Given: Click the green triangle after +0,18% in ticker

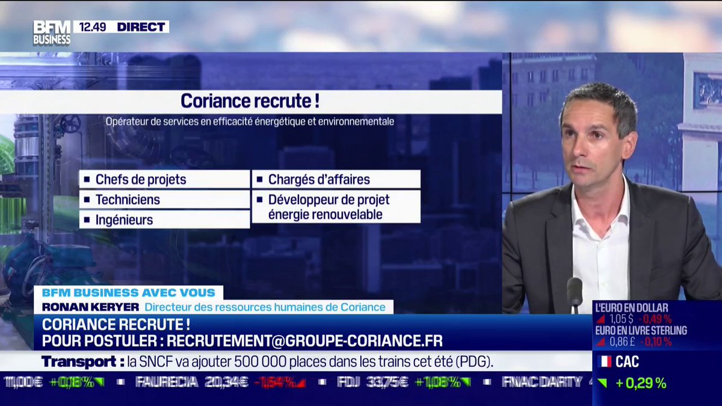Looking at the screenshot, I should [x=99, y=381].
